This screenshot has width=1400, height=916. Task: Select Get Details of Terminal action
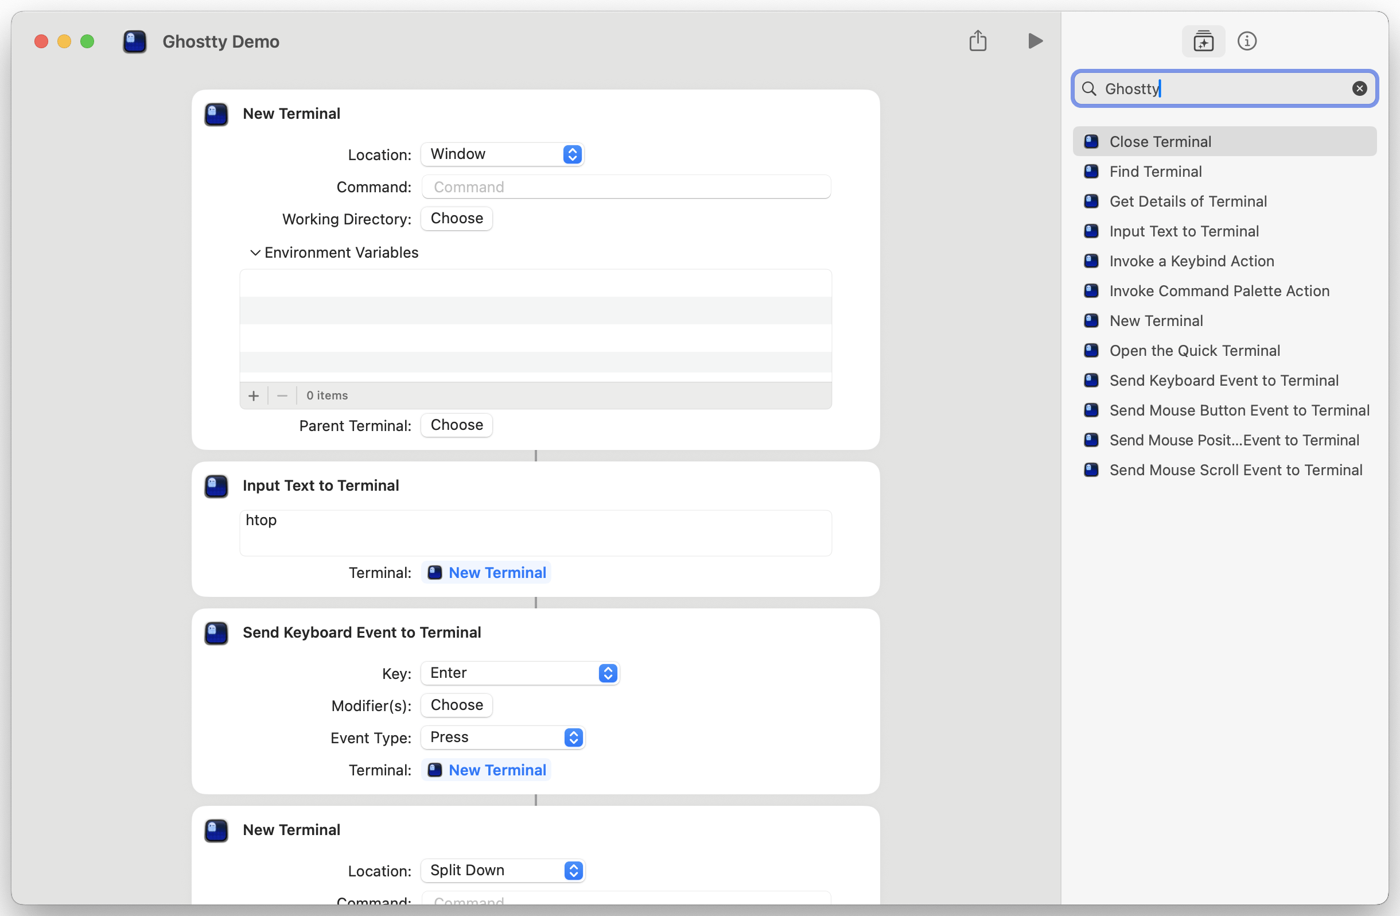[1224, 201]
